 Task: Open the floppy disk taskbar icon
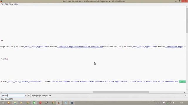(x=72, y=103)
